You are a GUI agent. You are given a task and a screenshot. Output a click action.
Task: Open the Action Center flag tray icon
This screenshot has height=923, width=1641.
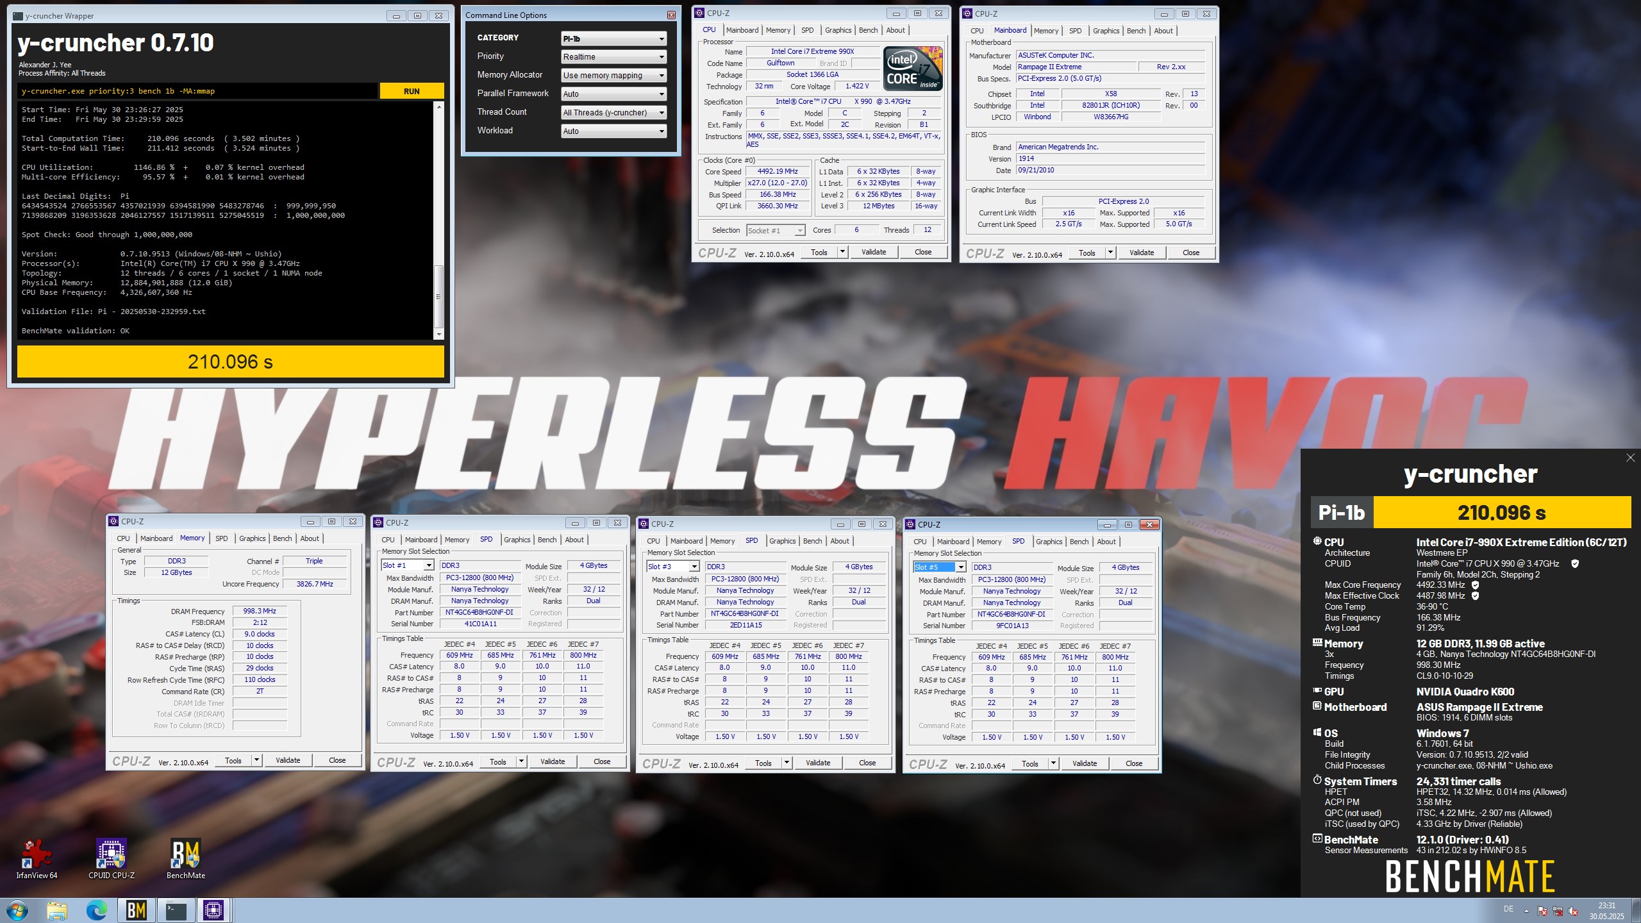[1542, 911]
